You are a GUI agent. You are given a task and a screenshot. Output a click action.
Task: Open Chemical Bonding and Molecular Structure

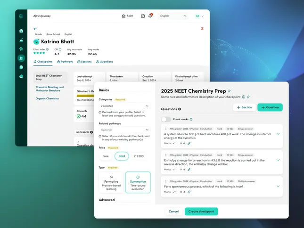[x=49, y=89]
